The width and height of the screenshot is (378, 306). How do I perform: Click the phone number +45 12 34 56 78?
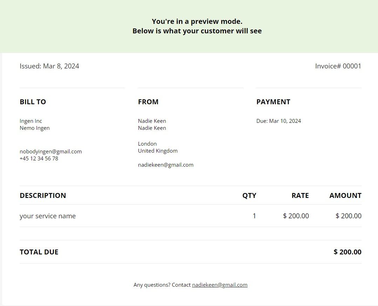pyautogui.click(x=39, y=159)
